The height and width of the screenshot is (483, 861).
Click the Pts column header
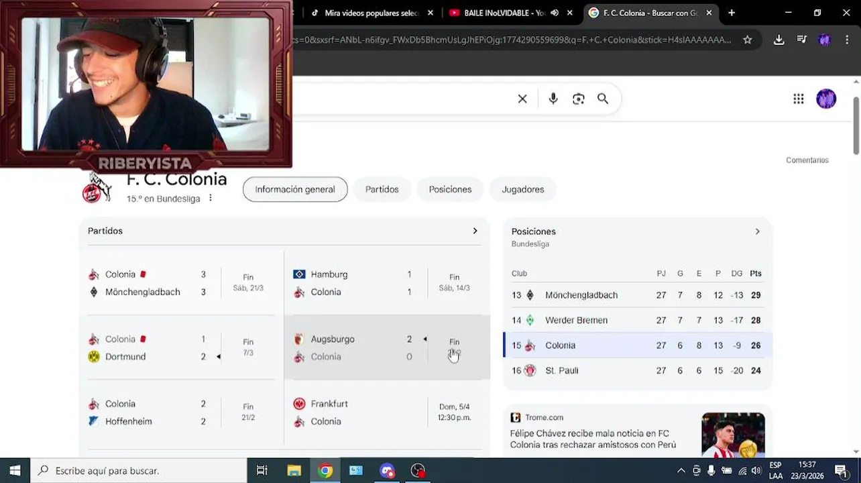coord(756,273)
